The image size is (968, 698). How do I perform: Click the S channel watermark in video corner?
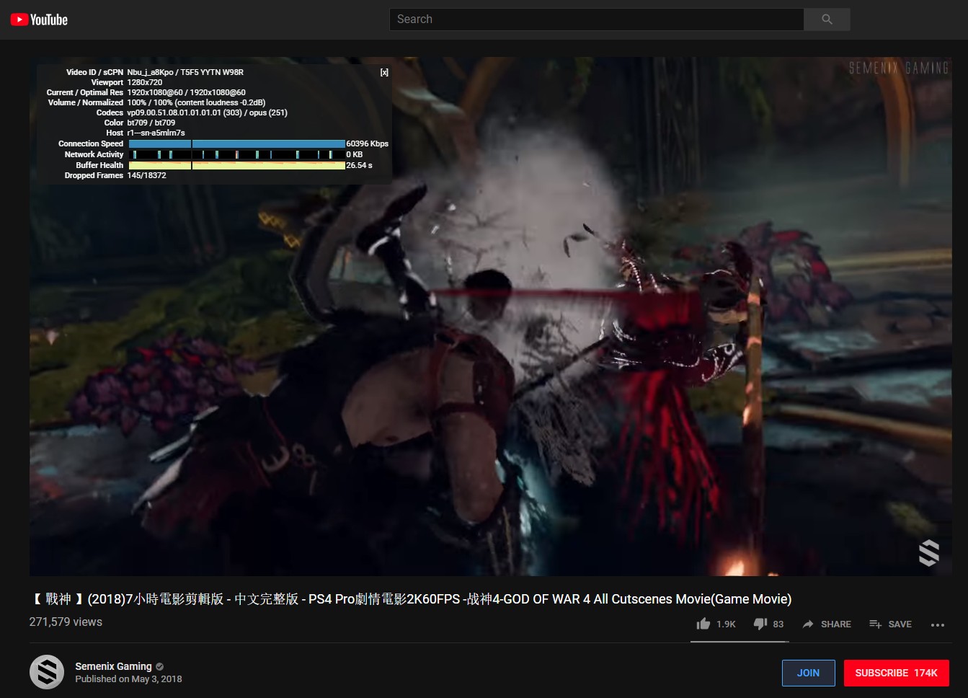coord(928,553)
